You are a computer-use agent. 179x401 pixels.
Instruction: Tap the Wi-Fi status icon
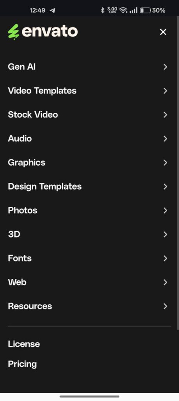124,10
